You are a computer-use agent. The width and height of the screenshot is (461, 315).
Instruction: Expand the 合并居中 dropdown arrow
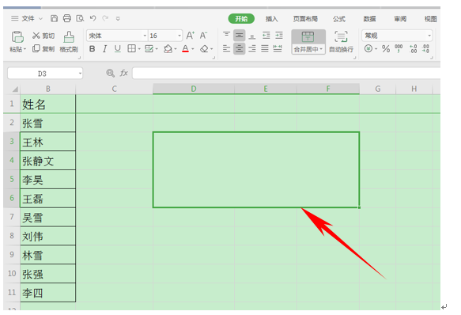[x=321, y=49]
